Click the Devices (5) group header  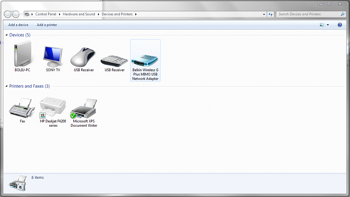(20, 35)
